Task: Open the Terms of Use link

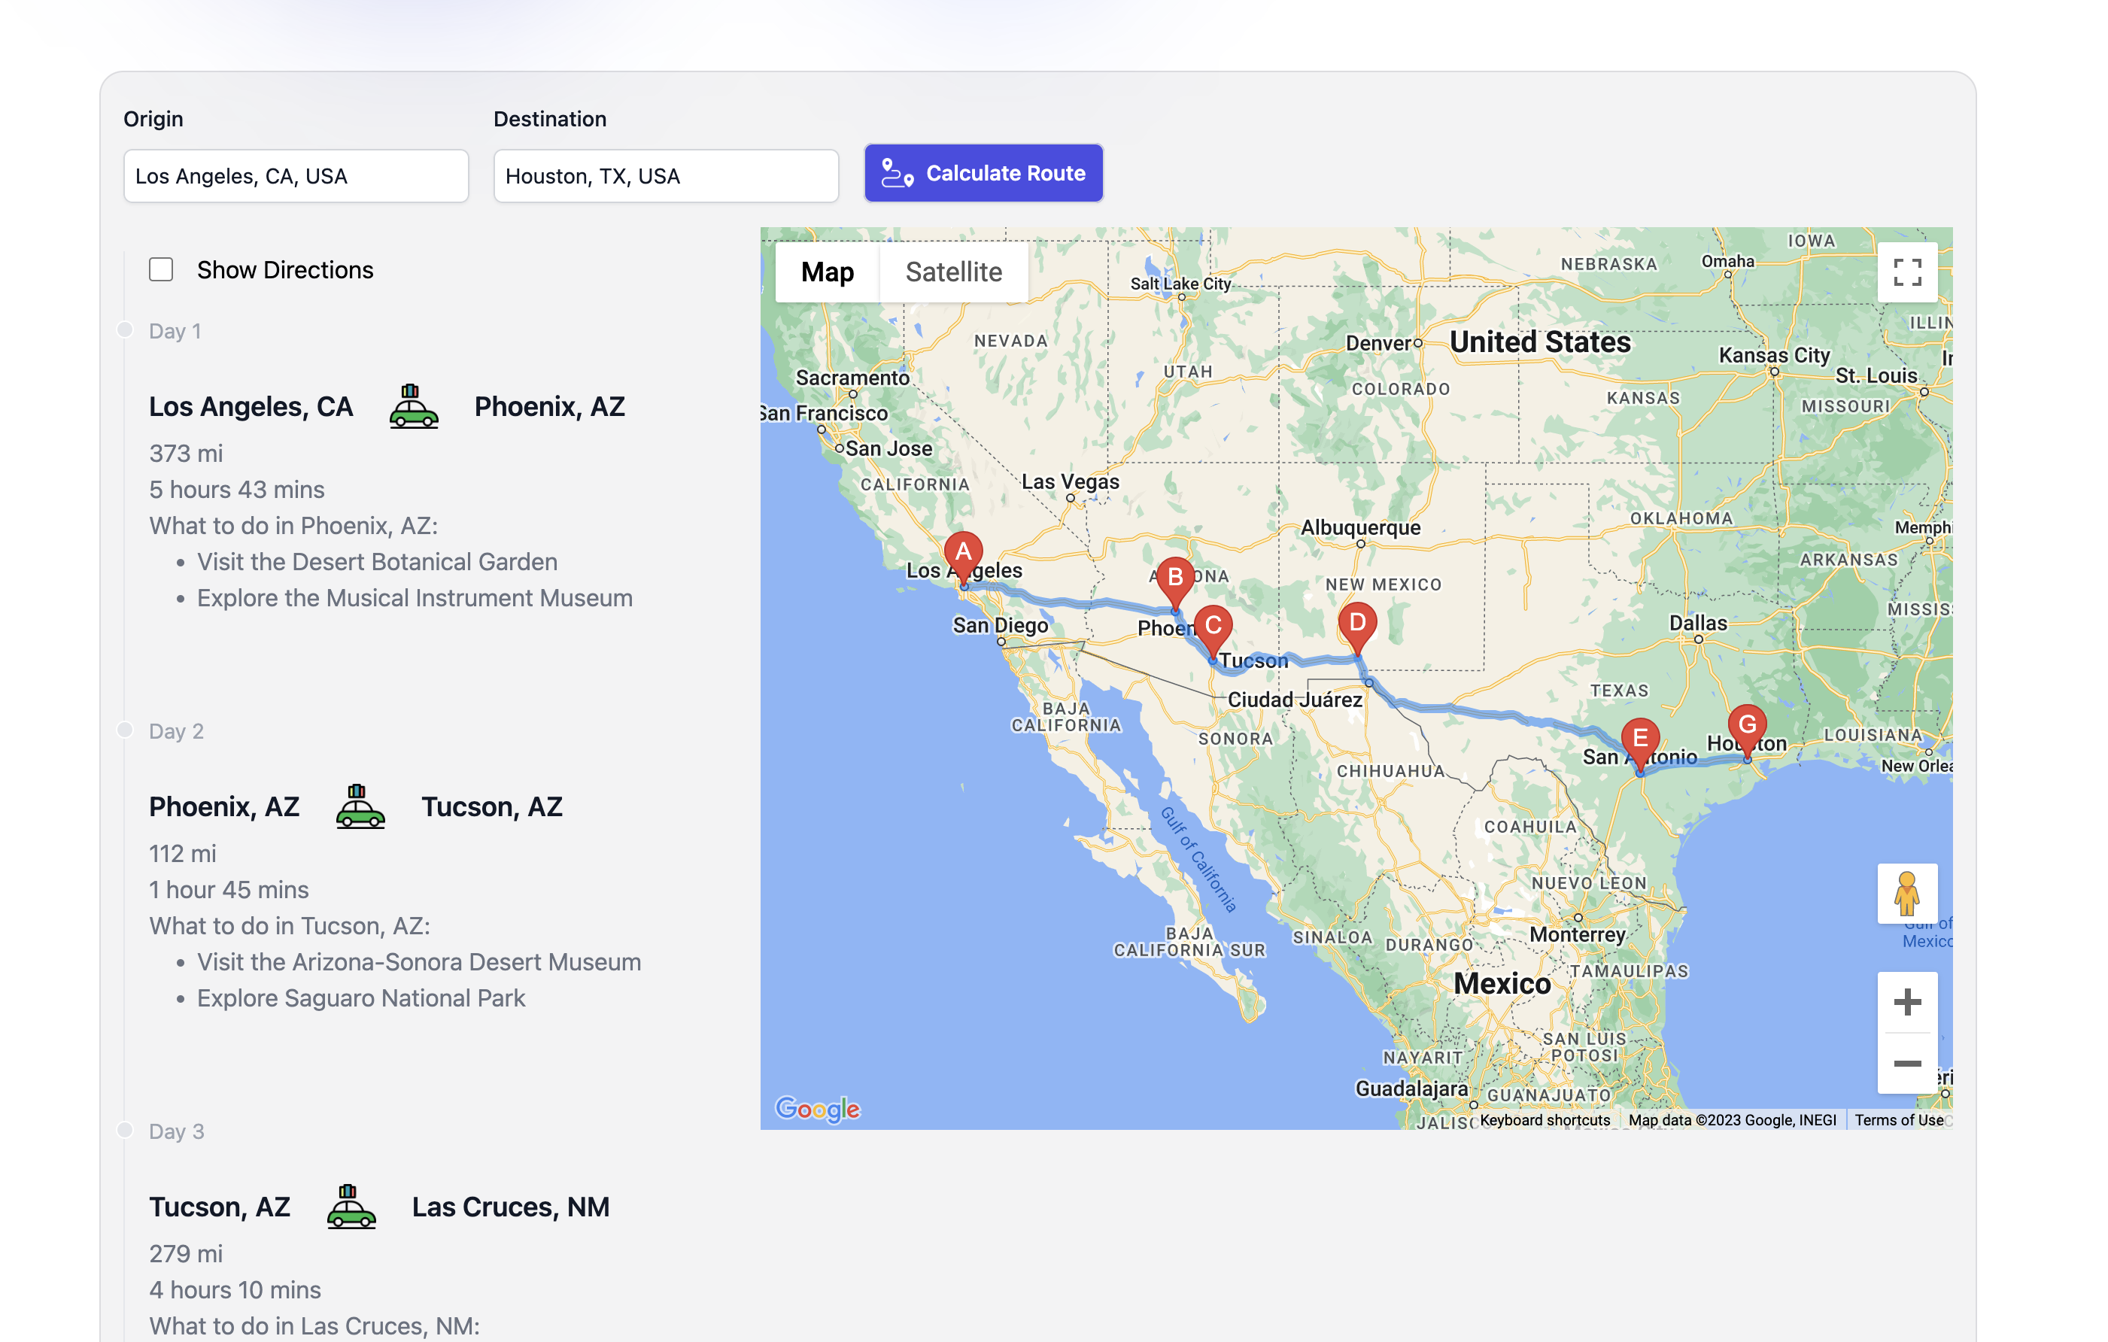Action: [1898, 1119]
